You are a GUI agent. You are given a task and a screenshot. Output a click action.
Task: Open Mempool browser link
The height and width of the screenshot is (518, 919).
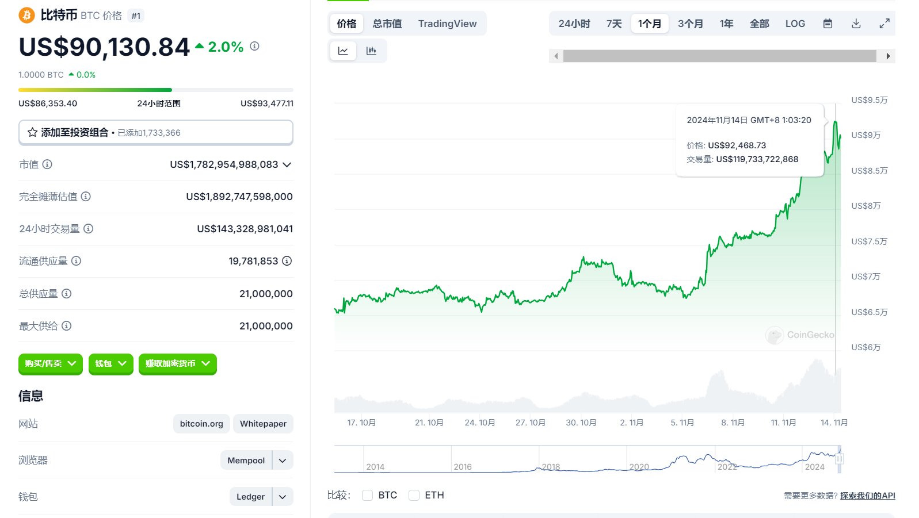tap(246, 461)
